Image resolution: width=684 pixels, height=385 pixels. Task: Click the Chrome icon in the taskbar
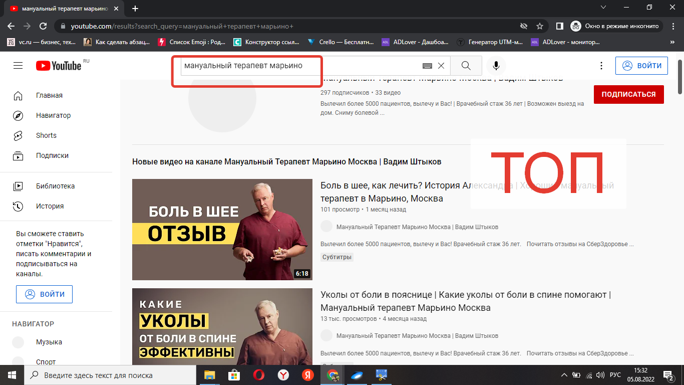click(x=332, y=375)
